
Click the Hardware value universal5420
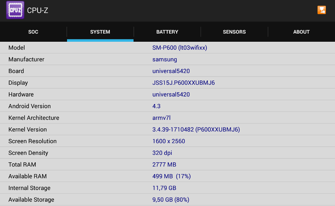(x=171, y=95)
